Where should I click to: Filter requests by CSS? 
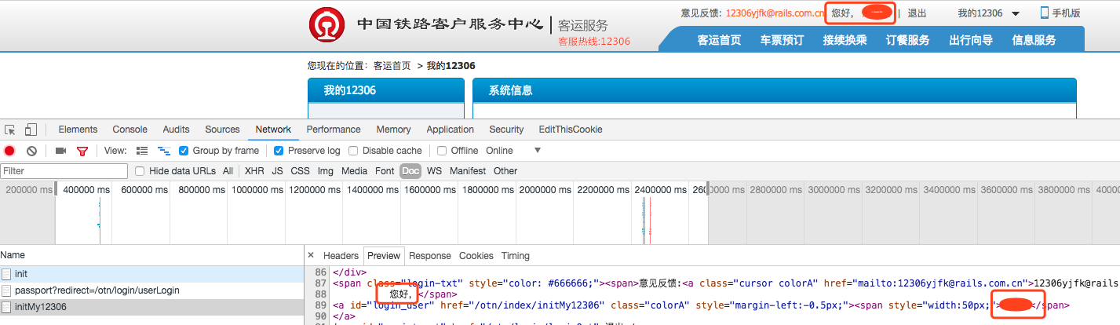point(300,171)
